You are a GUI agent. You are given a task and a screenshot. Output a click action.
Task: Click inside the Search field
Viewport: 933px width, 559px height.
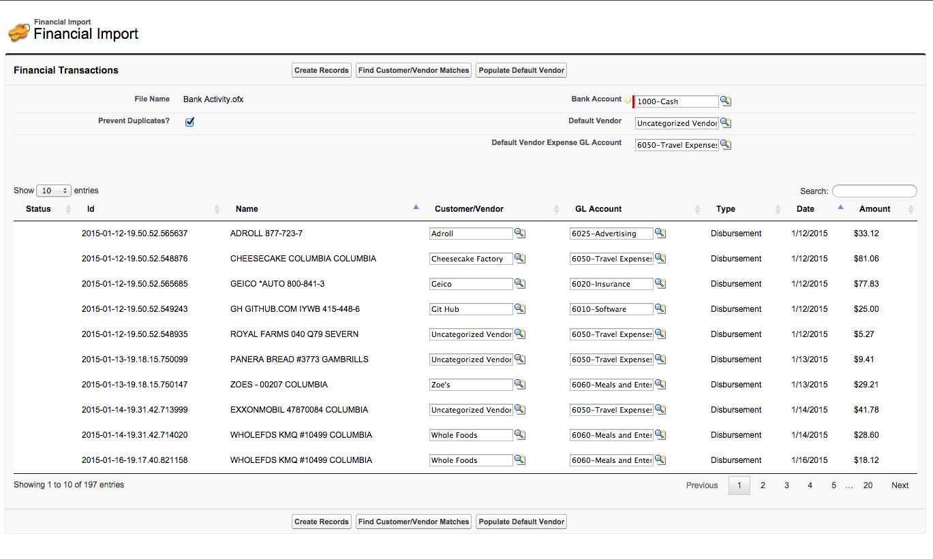click(x=874, y=191)
